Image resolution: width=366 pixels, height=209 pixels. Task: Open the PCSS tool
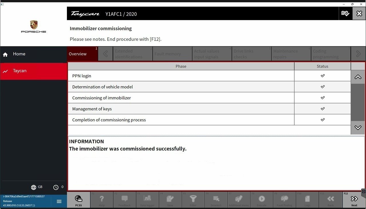coord(79,200)
